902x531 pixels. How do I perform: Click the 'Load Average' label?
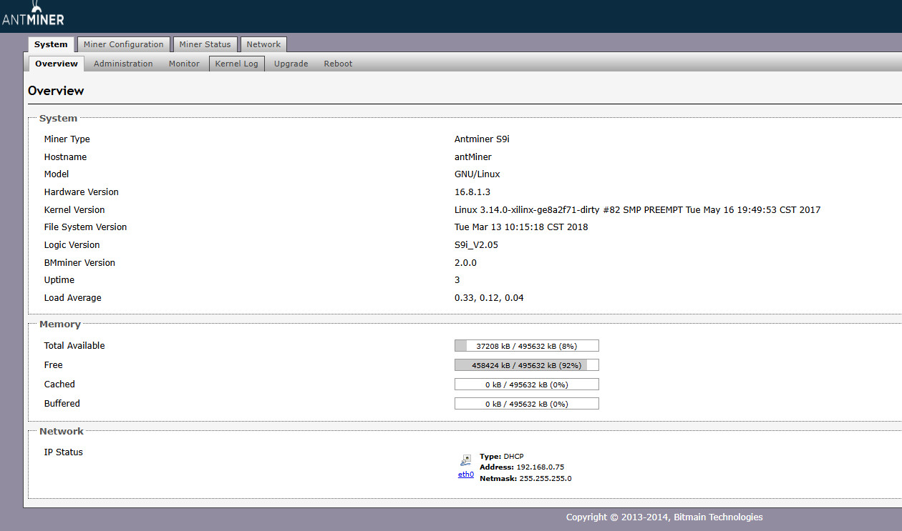pyautogui.click(x=72, y=298)
